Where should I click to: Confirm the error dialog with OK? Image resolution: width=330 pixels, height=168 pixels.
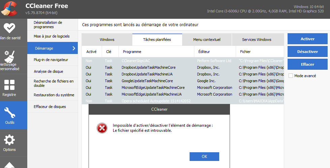point(204,157)
